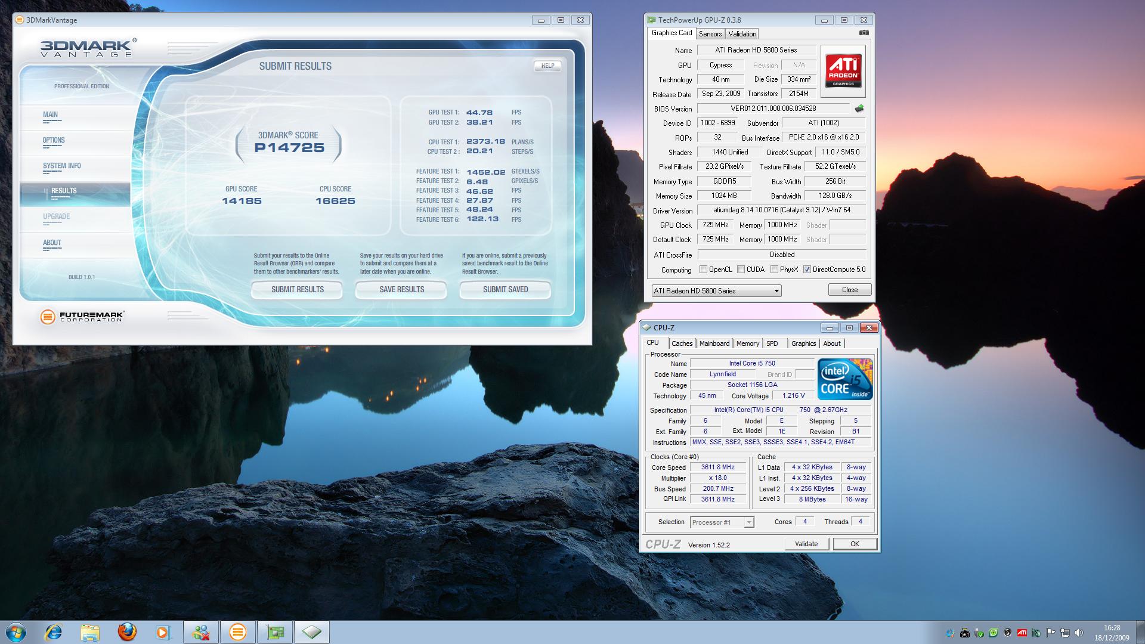The width and height of the screenshot is (1145, 644).
Task: Click the GPU Clock 725 MHz value
Action: tap(716, 225)
